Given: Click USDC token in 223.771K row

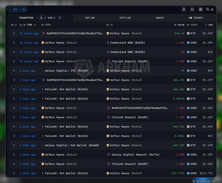Looking at the screenshot, I should click(192, 173).
